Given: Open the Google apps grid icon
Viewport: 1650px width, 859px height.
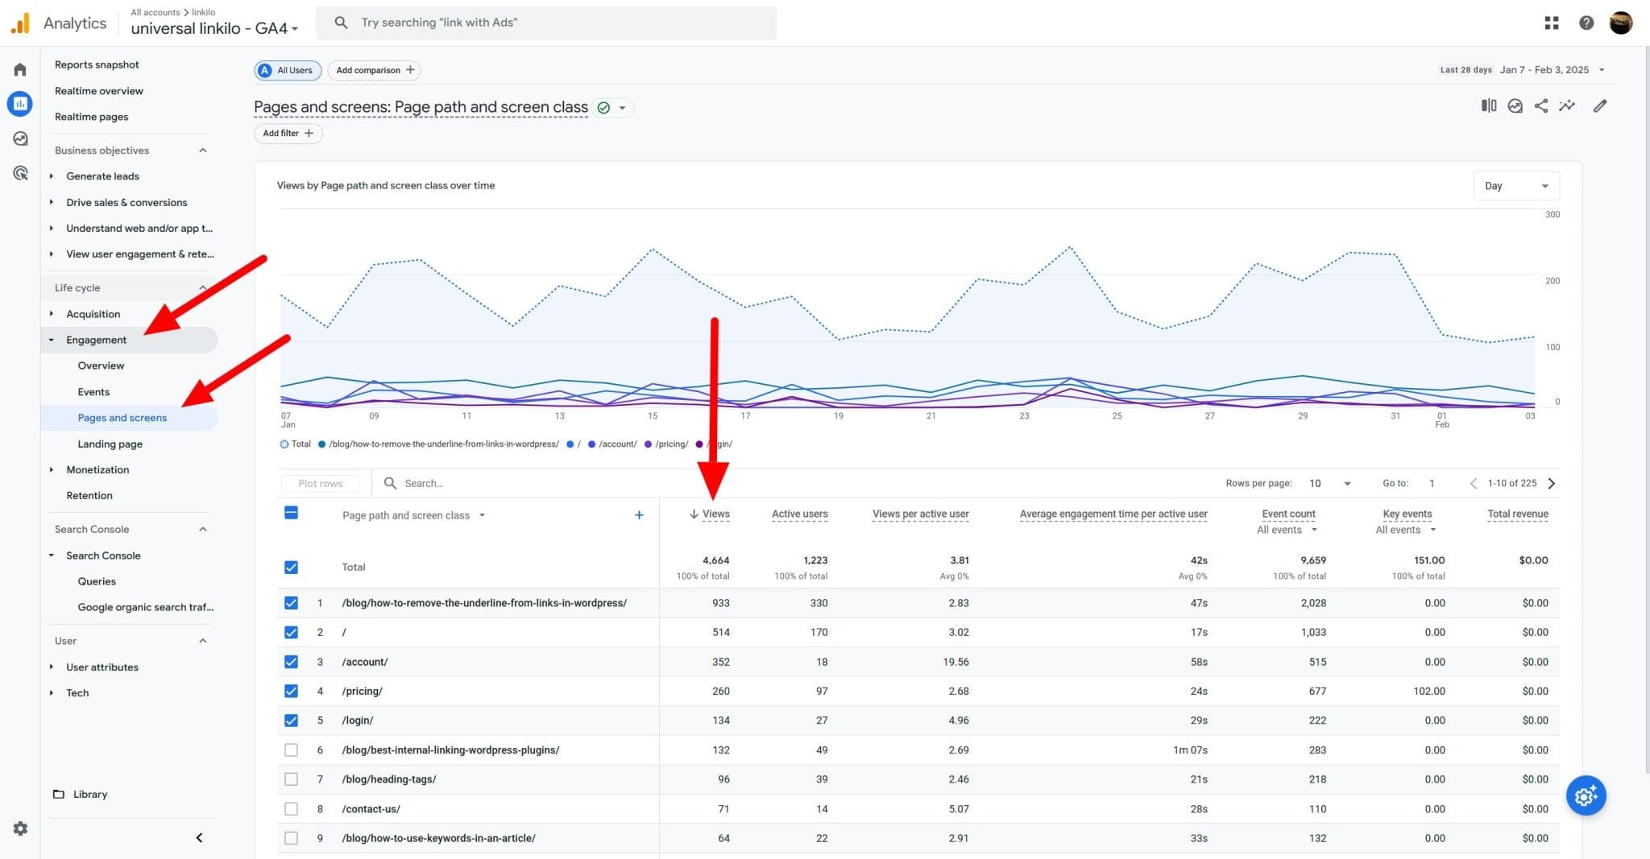Looking at the screenshot, I should pos(1551,23).
